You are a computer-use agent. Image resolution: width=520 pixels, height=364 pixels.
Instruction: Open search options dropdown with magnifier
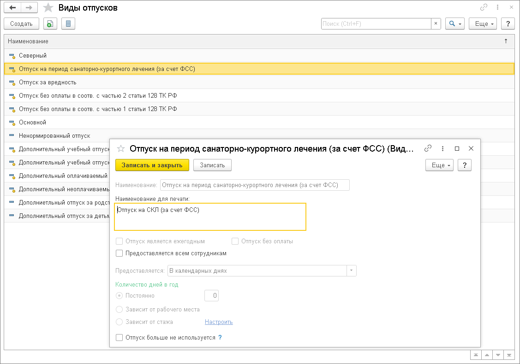pos(454,23)
